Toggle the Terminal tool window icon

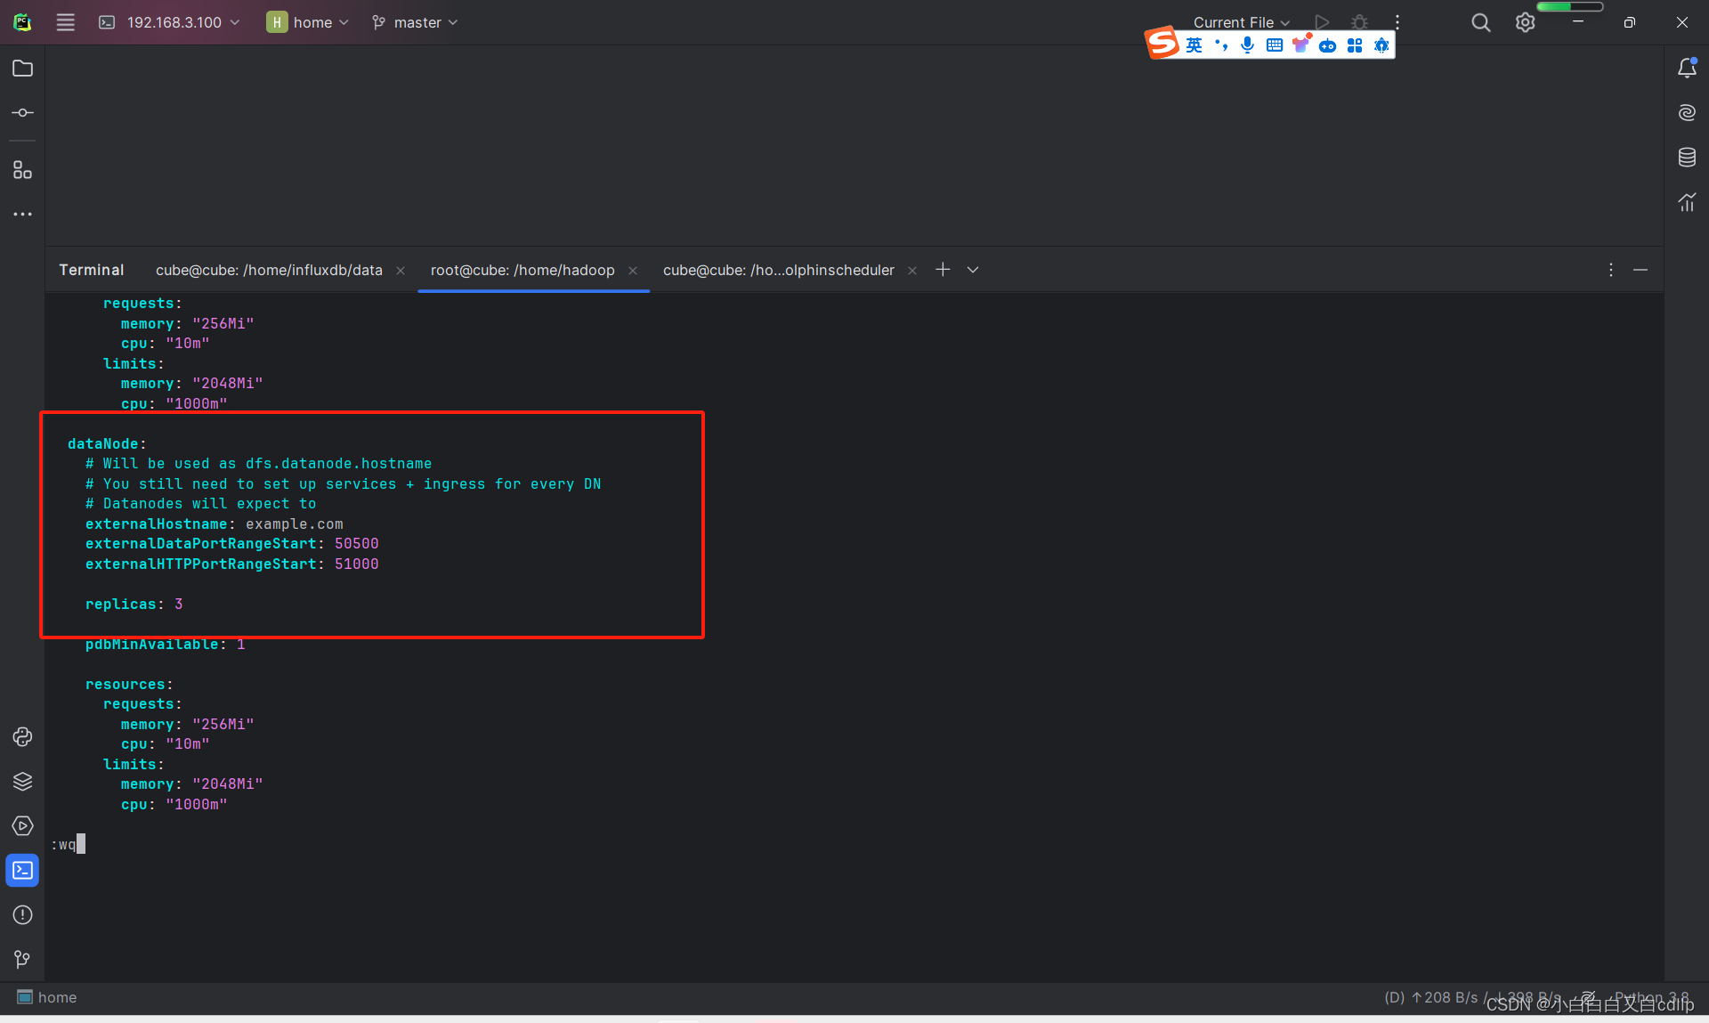[x=22, y=870]
